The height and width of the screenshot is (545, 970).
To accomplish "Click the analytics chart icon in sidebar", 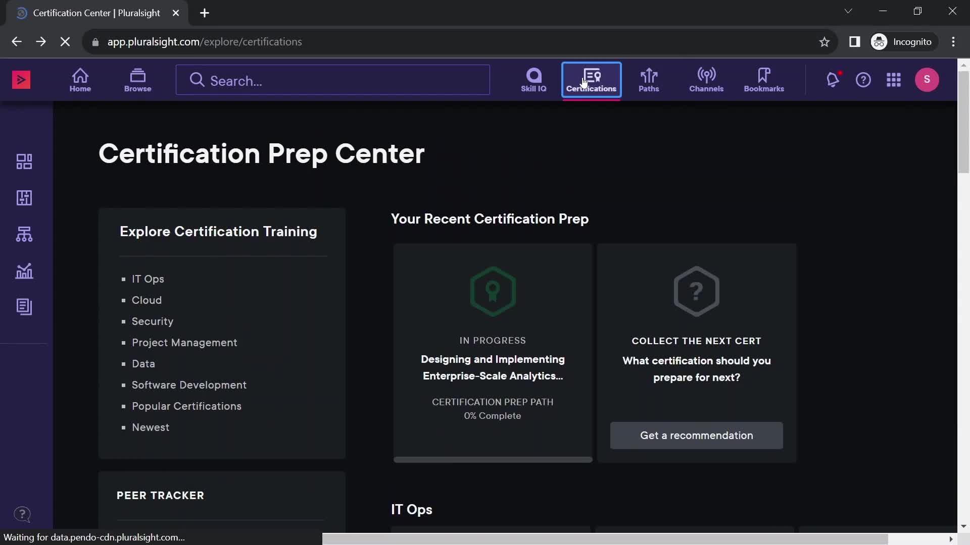I will point(24,271).
